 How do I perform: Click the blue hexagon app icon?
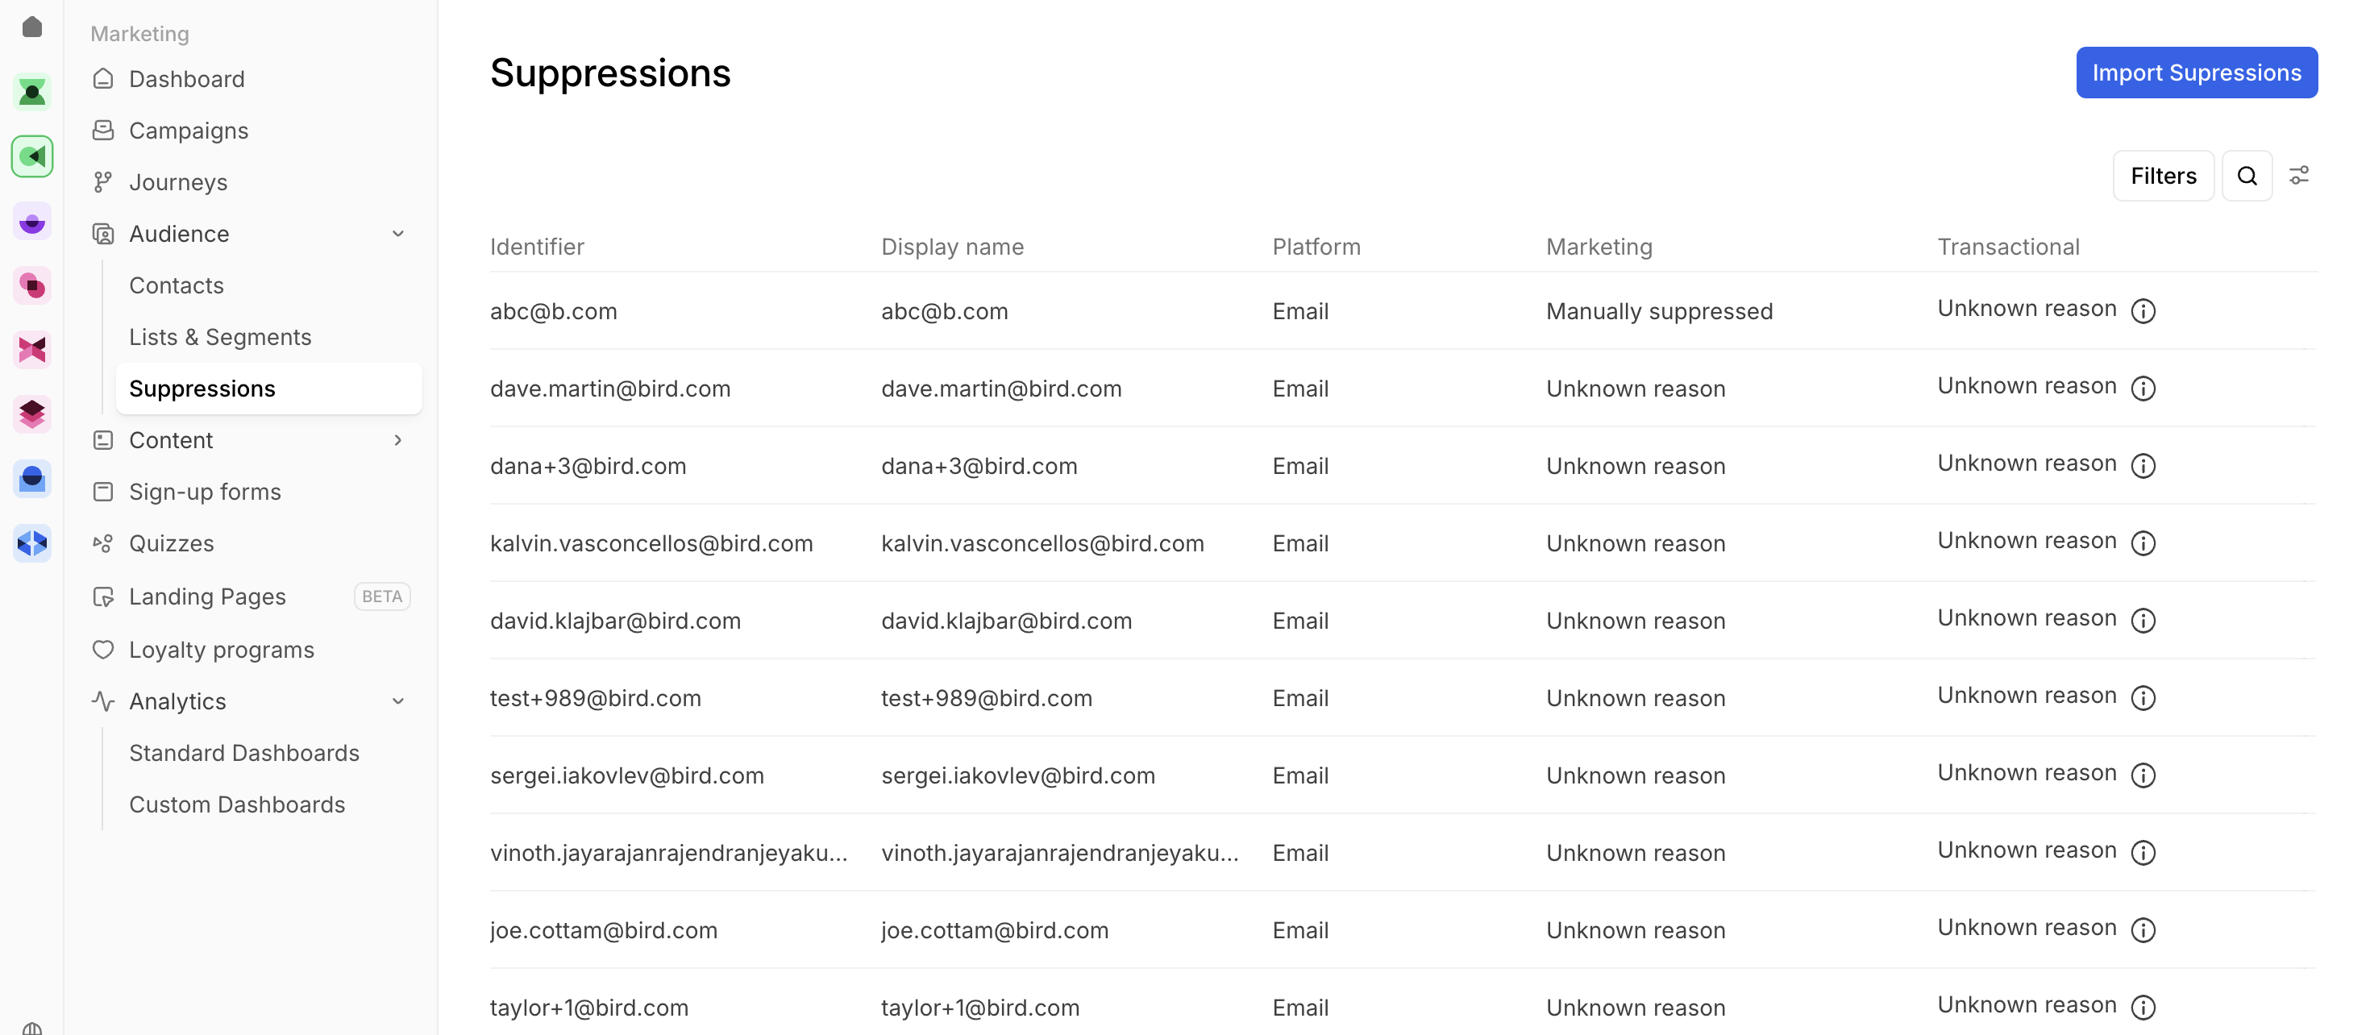tap(32, 544)
